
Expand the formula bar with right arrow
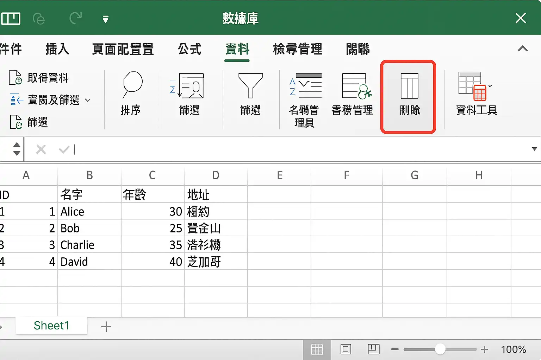tap(534, 149)
